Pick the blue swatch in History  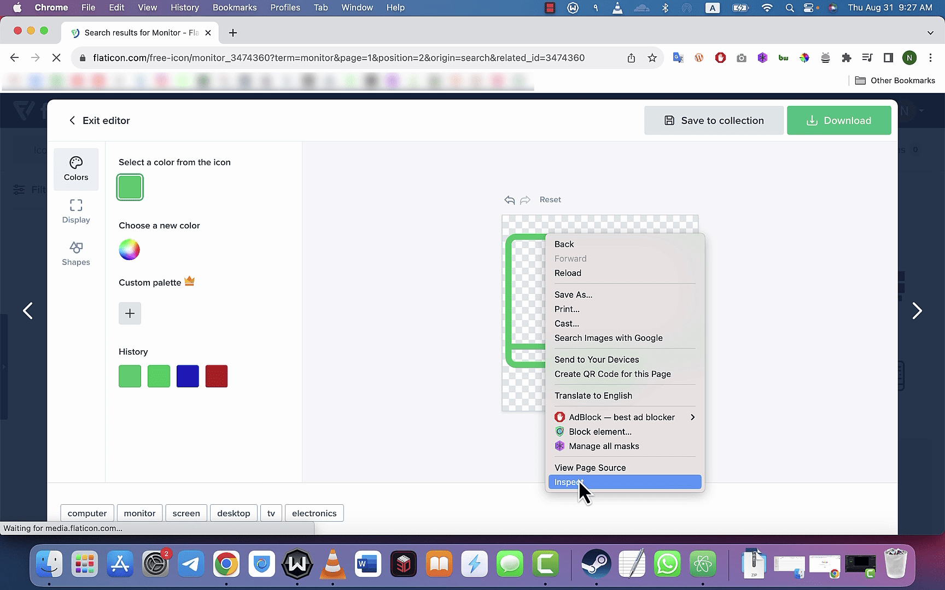[x=188, y=376]
